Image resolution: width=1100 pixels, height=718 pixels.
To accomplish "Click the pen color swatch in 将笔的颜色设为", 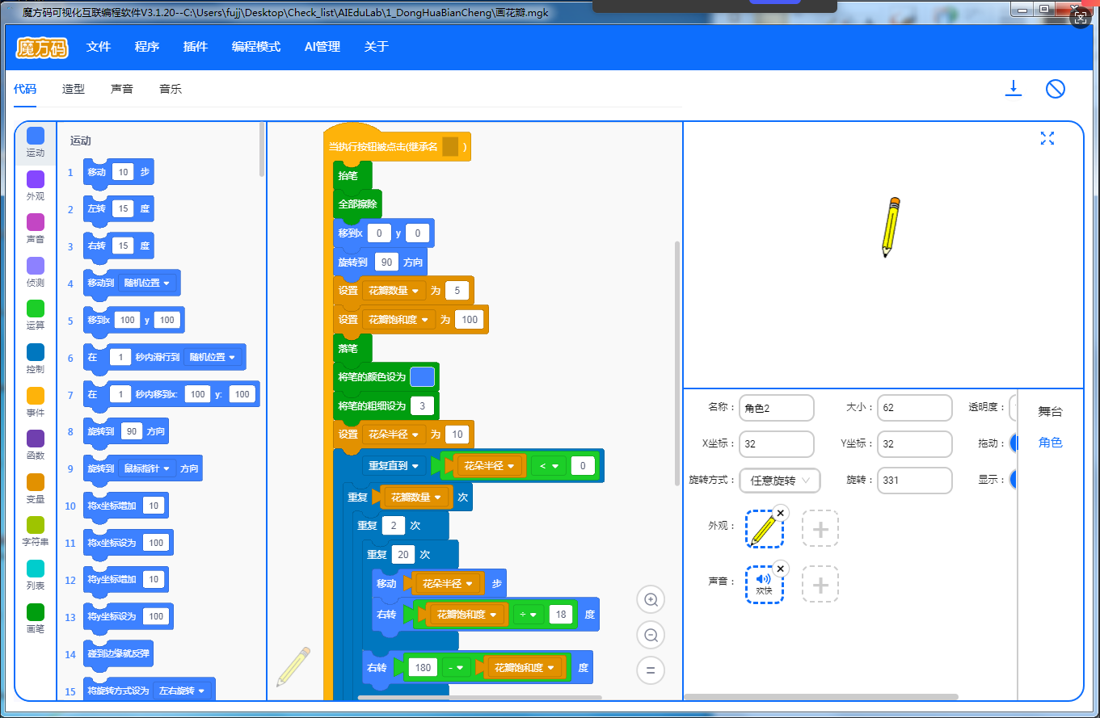I will click(x=423, y=377).
